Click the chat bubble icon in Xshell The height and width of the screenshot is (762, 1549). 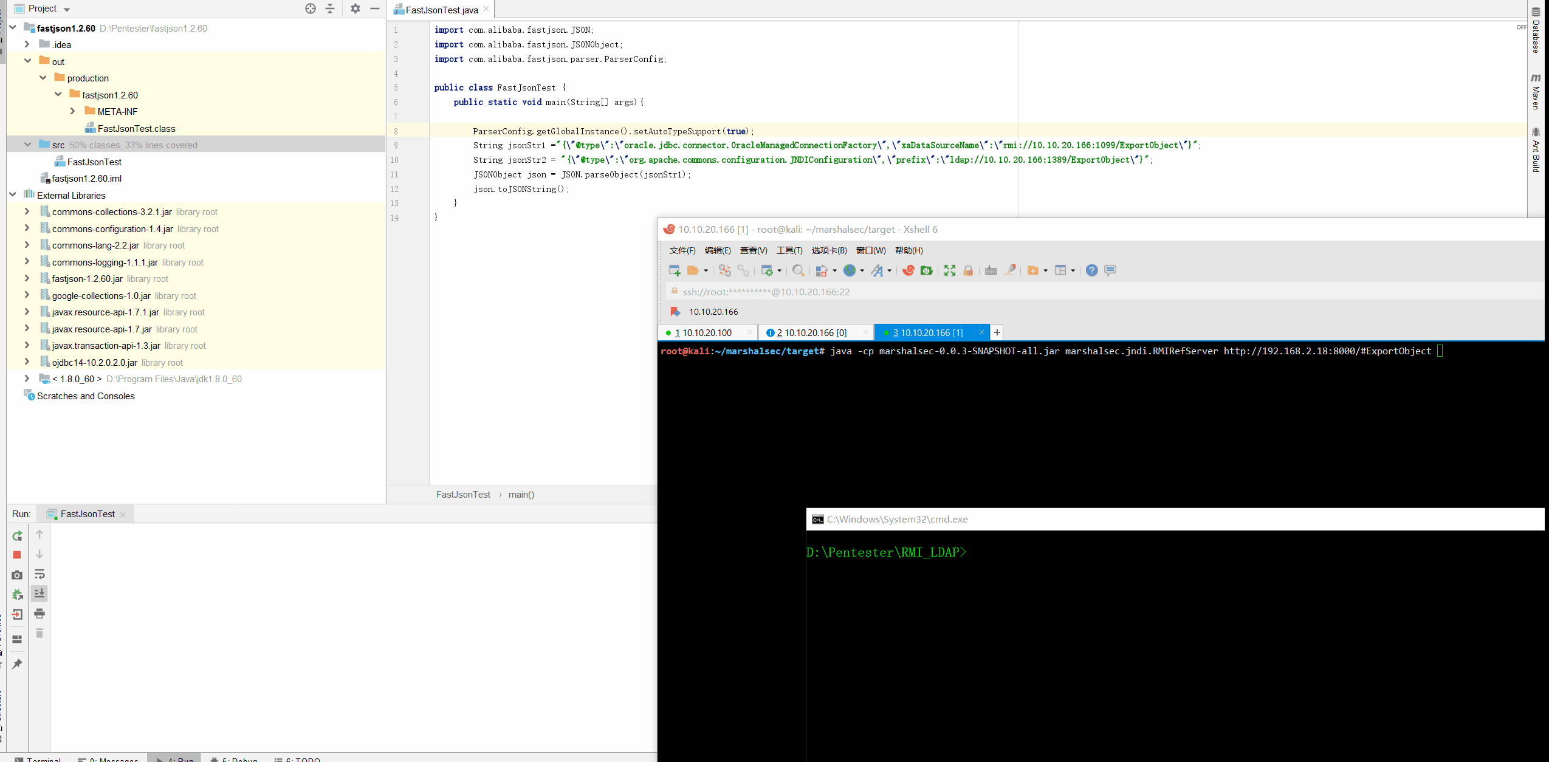click(x=1110, y=270)
